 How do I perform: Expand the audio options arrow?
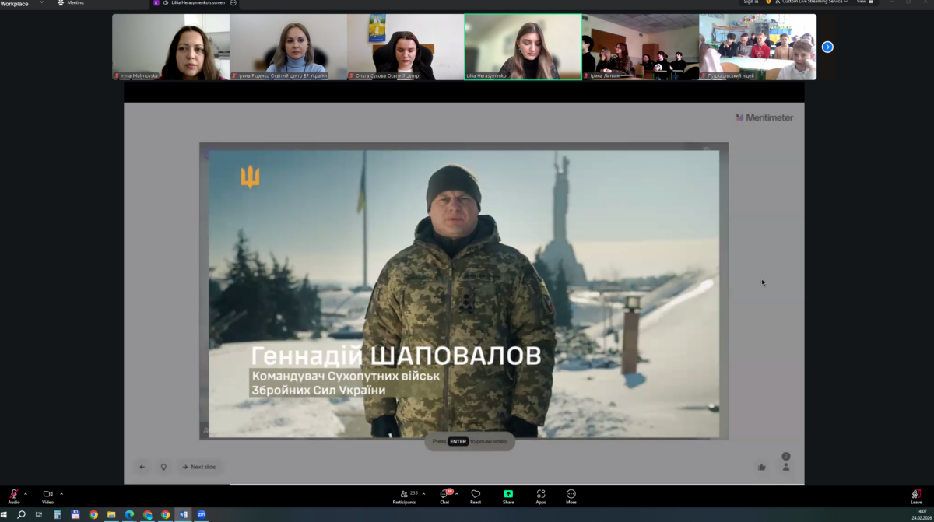click(x=26, y=493)
